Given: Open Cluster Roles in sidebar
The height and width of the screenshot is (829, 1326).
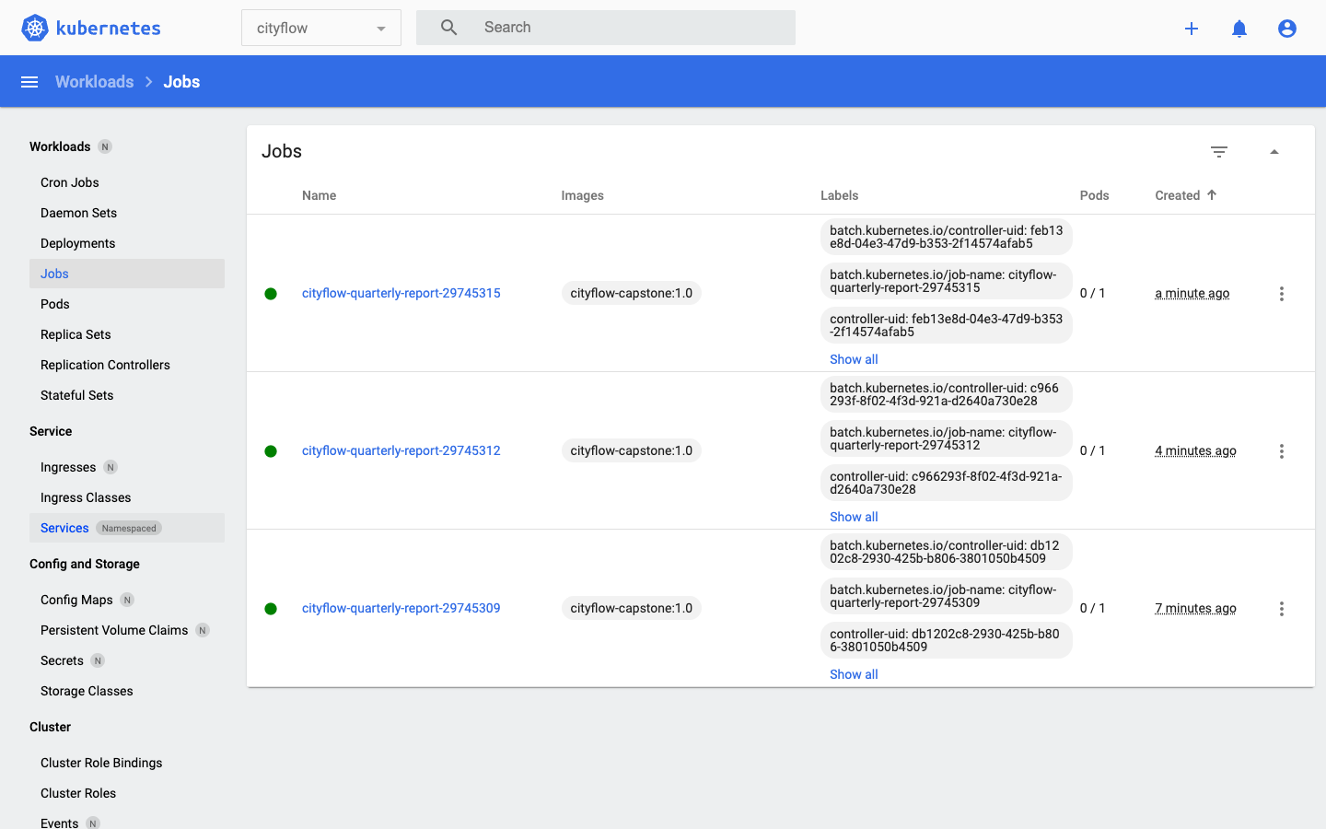Looking at the screenshot, I should coord(78,793).
